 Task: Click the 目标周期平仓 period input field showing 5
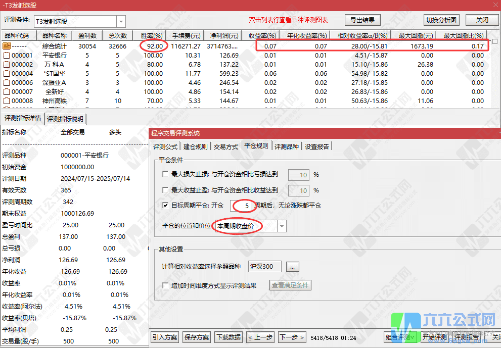243,206
